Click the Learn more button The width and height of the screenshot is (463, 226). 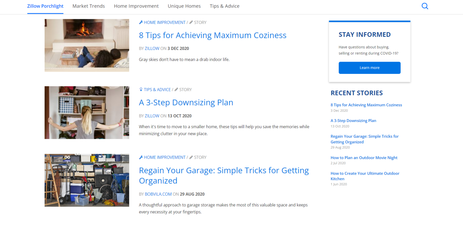click(370, 68)
